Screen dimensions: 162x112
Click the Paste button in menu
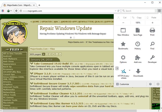(152, 17)
